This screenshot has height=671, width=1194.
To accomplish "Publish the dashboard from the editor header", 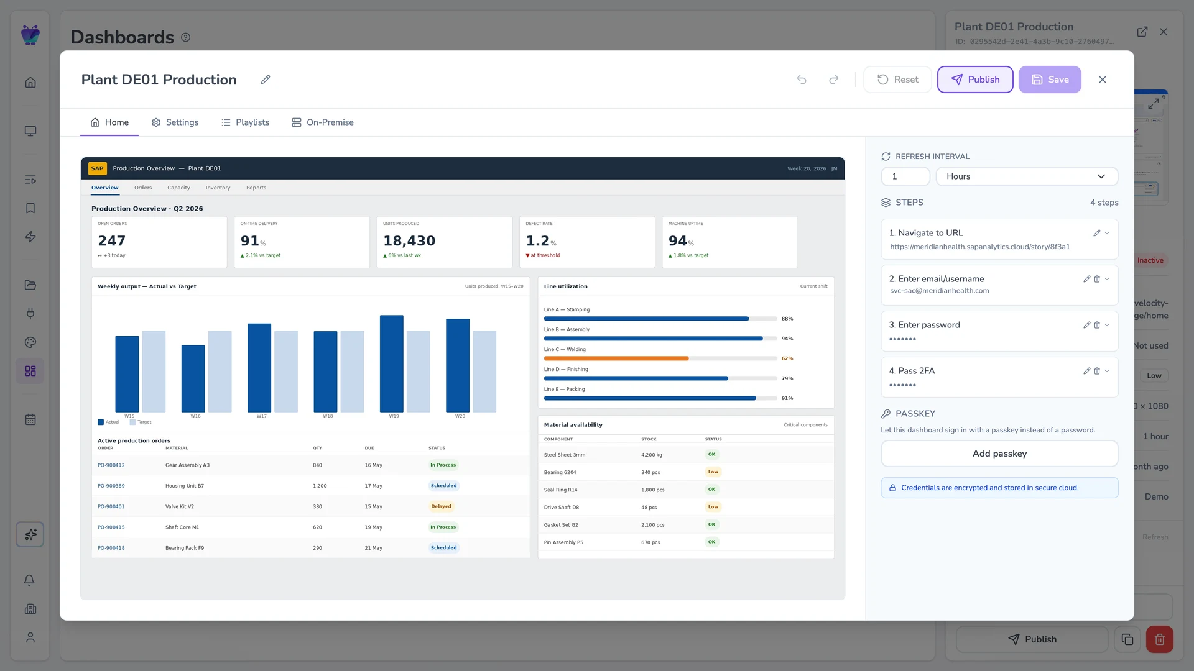I will (x=975, y=80).
